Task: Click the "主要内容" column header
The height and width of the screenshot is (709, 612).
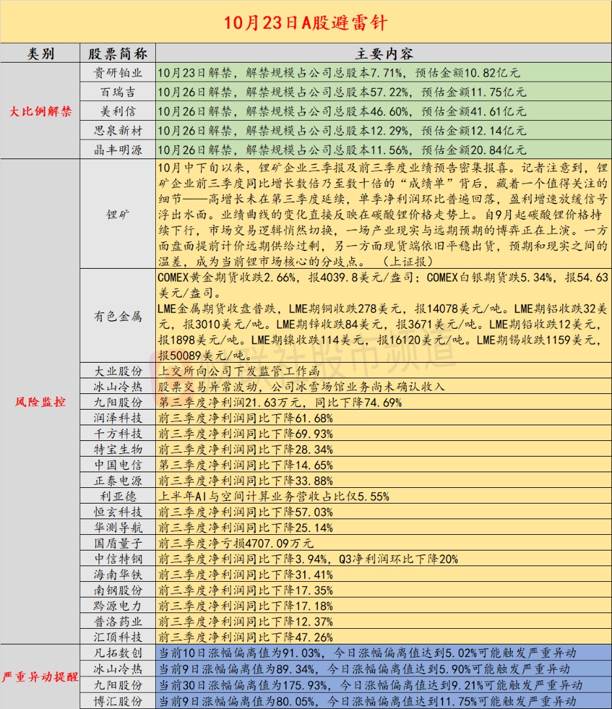Action: click(384, 53)
